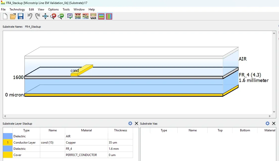Click the Type column header in Layer Stackup
Viewport: 279px width, 161px height.
click(26, 130)
